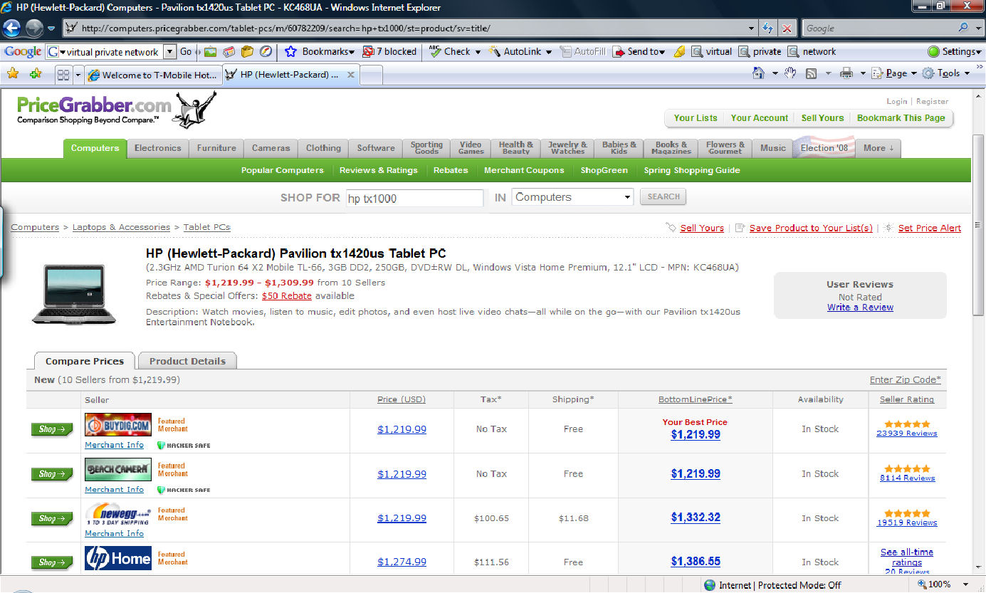
Task: Click the $1,332.32 bottom line price
Action: click(x=696, y=518)
